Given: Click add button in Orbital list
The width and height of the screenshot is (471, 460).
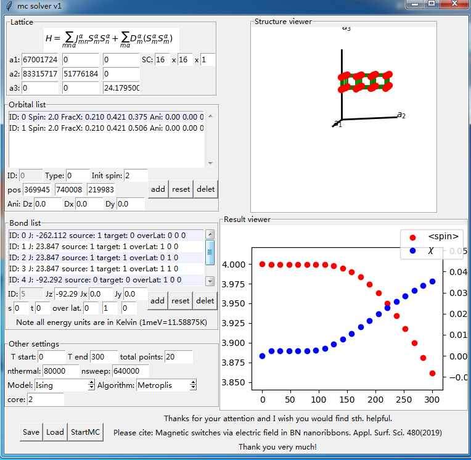Looking at the screenshot, I should pos(158,189).
